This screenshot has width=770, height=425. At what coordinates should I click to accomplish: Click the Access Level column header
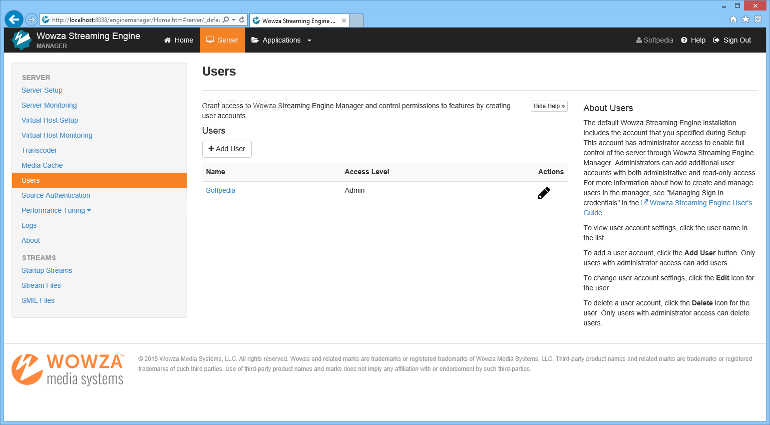[367, 172]
